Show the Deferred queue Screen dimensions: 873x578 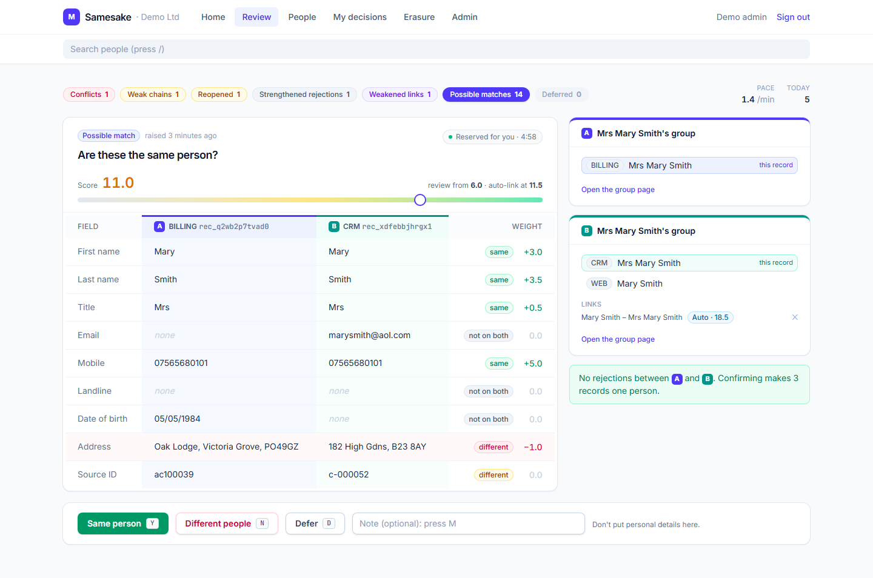coord(561,95)
